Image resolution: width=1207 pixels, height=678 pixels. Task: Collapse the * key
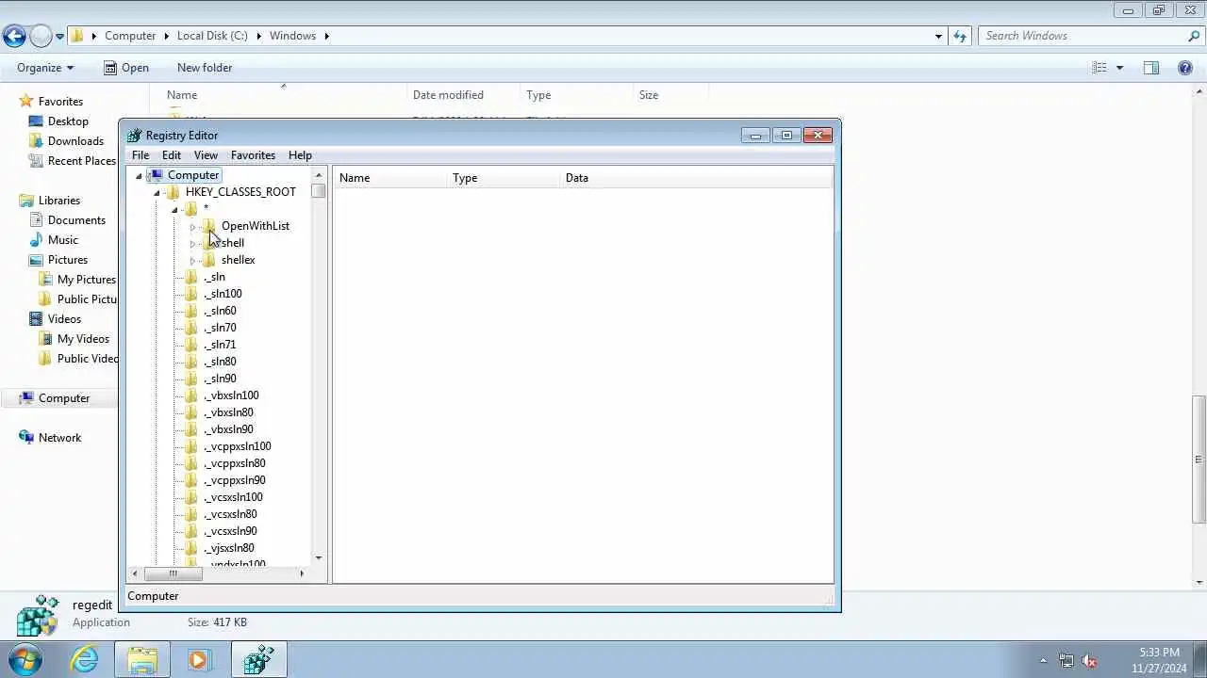pos(174,210)
